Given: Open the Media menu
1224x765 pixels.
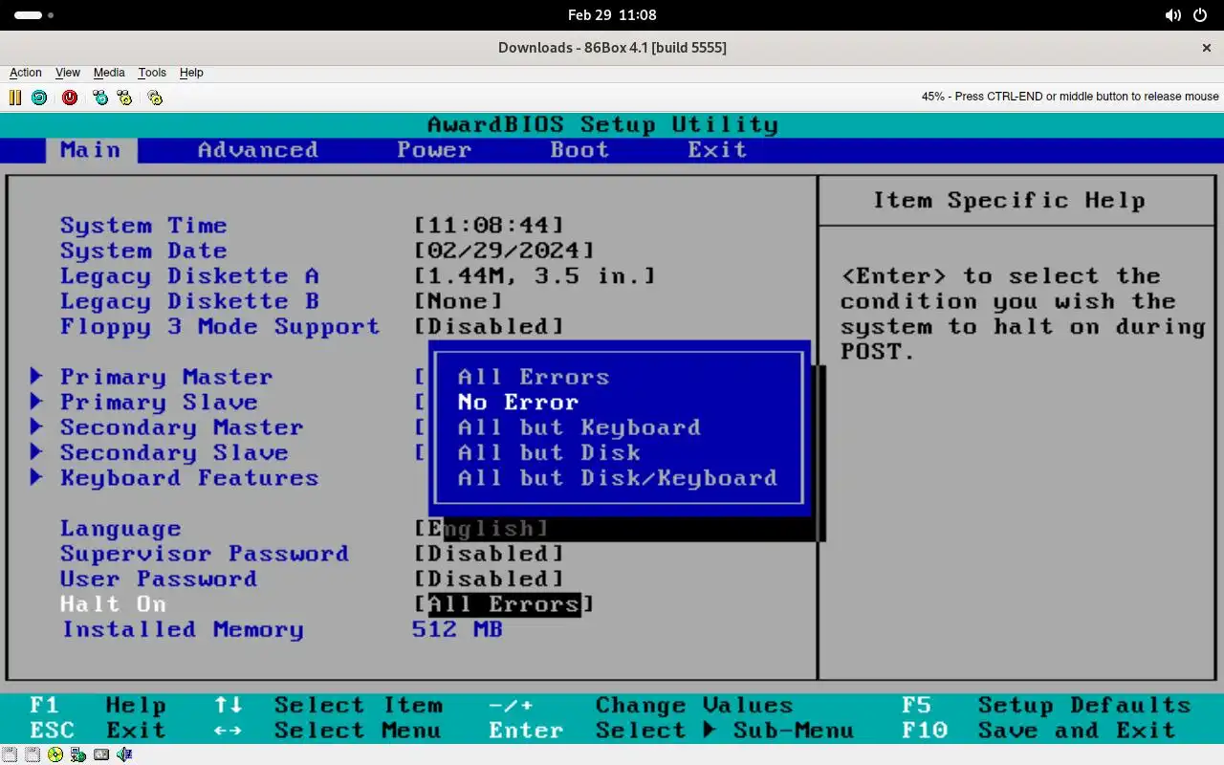Looking at the screenshot, I should pos(109,73).
